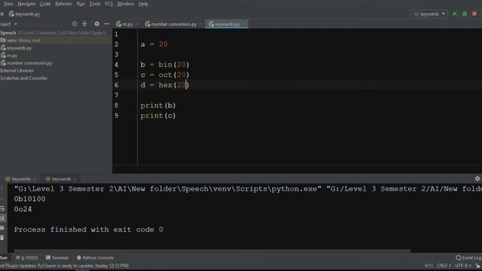The image size is (482, 271).
Task: Place cursor on 'print(b)' line
Action: tap(158, 105)
